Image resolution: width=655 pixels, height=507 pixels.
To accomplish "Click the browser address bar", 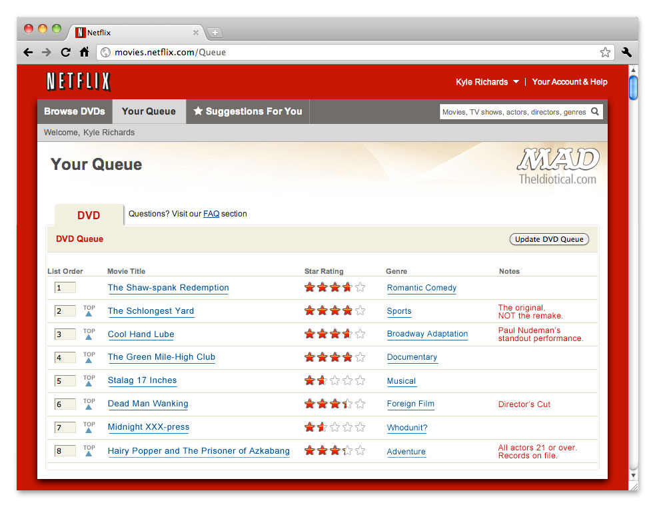I will 355,52.
